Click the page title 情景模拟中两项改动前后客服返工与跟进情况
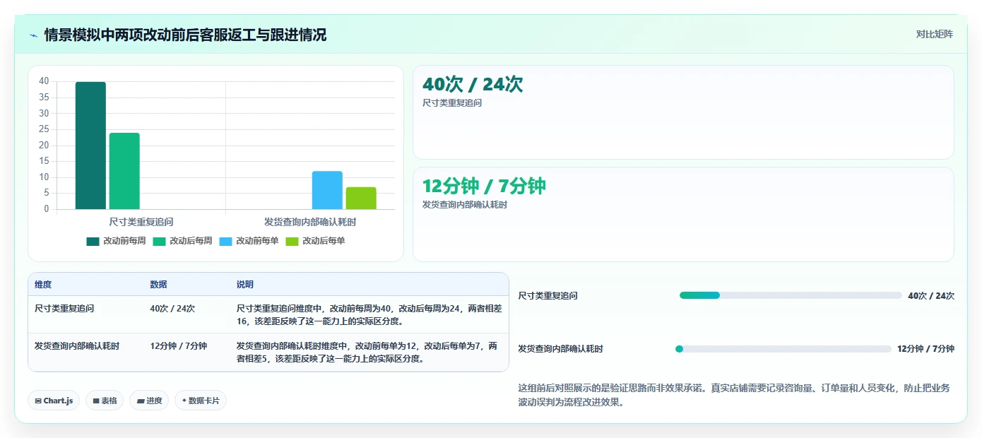982x438 pixels. point(185,35)
